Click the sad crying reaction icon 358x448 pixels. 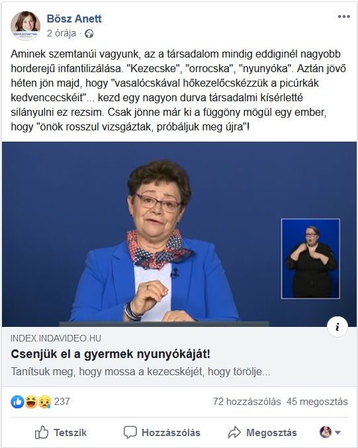click(44, 402)
